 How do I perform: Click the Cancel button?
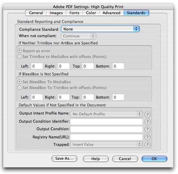125,159
